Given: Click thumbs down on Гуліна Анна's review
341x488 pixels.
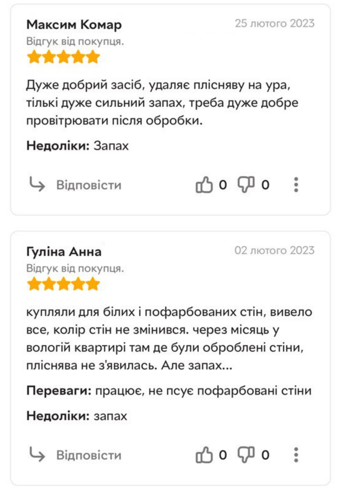Looking at the screenshot, I should [x=246, y=455].
